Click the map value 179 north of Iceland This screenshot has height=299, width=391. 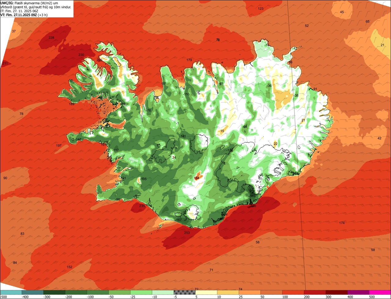[x=189, y=60]
